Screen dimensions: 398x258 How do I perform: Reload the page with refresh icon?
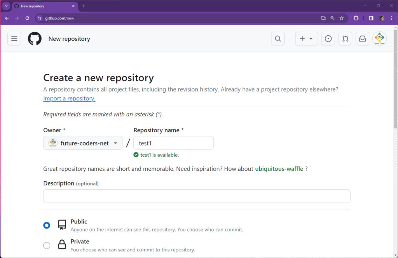tap(27, 18)
